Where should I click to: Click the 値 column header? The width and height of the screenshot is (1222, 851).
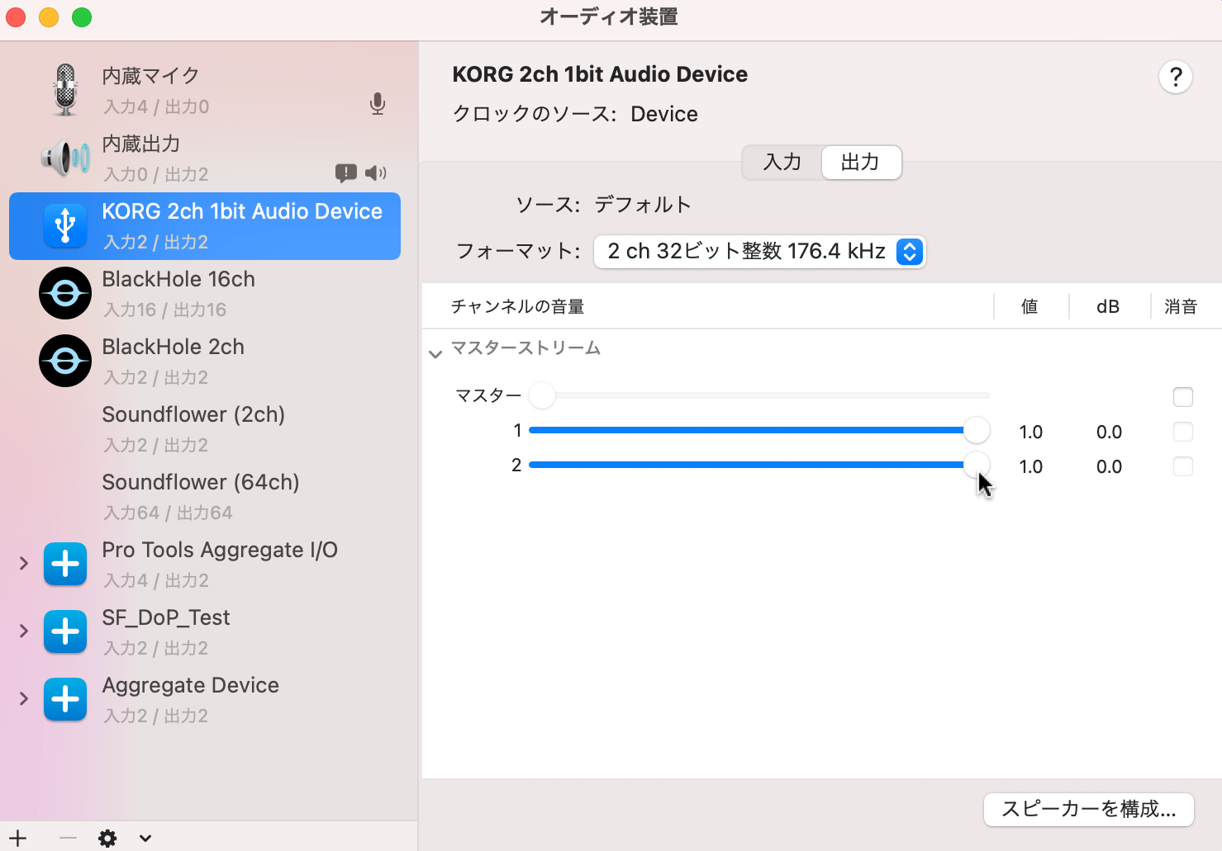(x=1029, y=306)
